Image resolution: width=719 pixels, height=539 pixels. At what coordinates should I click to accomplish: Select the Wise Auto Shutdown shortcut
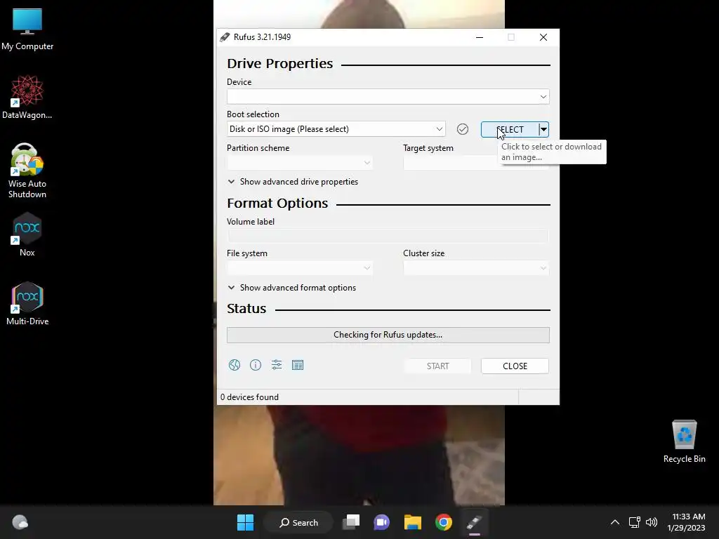(x=27, y=171)
